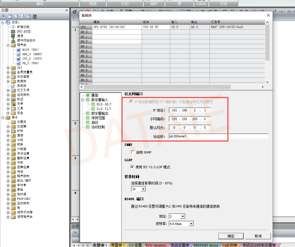The width and height of the screenshot is (295, 247).
Task: Click the 向导 wizard folder icon
Action: coord(13,104)
